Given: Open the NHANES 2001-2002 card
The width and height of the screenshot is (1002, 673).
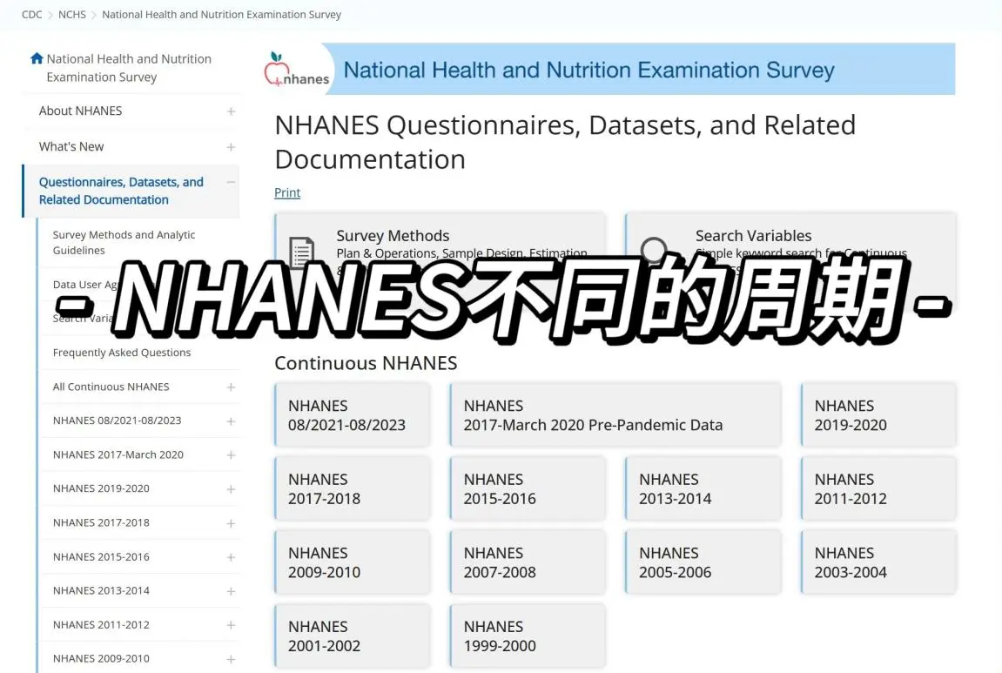Looking at the screenshot, I should [352, 636].
